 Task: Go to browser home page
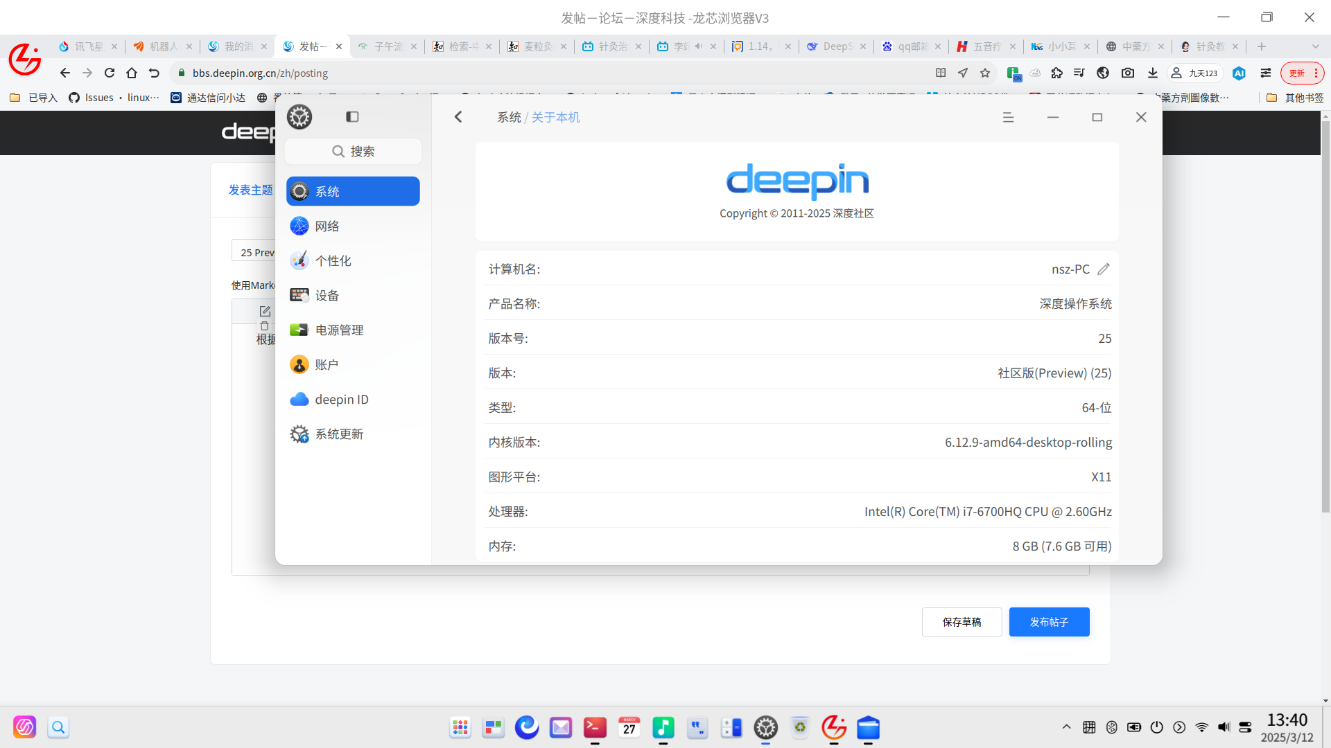click(x=132, y=73)
